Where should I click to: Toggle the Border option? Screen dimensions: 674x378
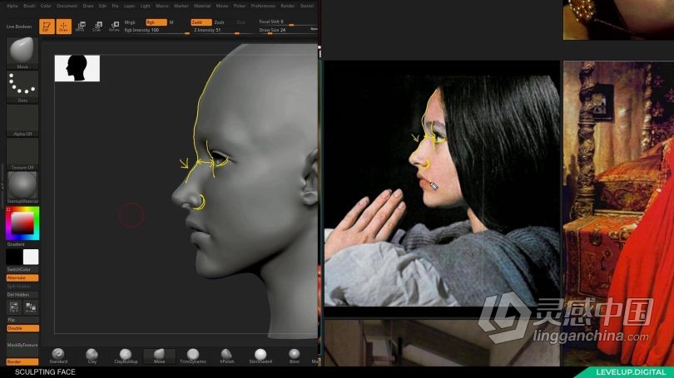tap(22, 361)
